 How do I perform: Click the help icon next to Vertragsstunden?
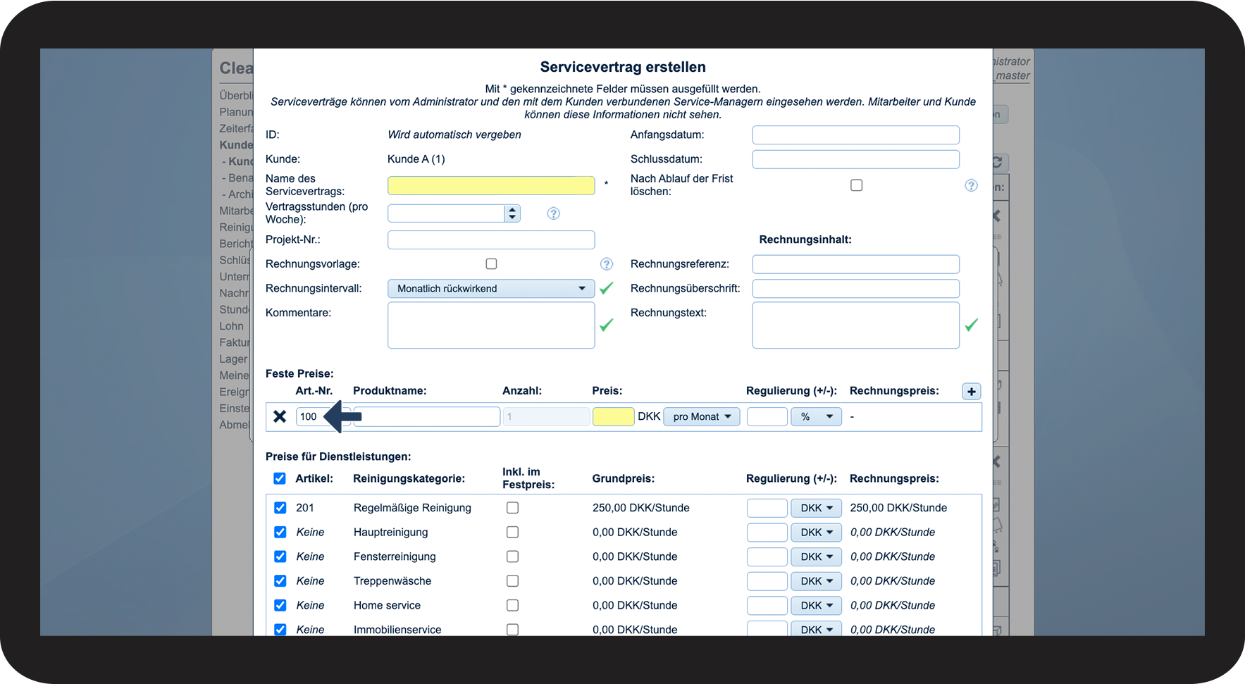click(554, 213)
